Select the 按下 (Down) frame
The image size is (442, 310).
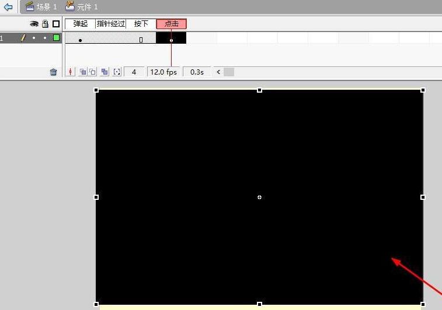pyautogui.click(x=141, y=24)
